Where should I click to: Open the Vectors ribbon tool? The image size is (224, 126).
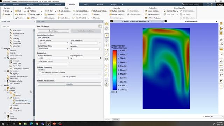(x=19, y=18)
